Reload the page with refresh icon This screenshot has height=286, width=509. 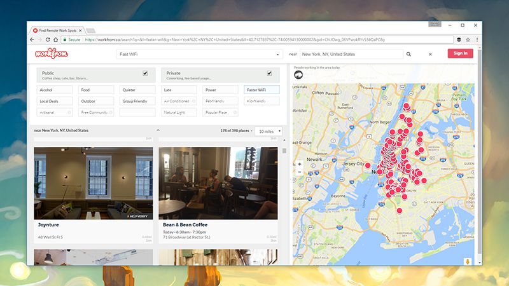pos(48,39)
